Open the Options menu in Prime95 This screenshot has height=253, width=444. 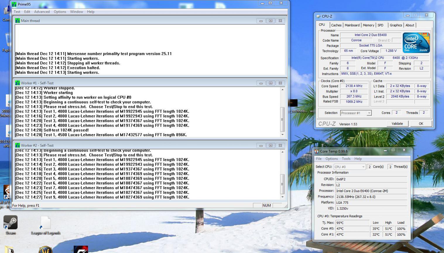[x=60, y=12]
